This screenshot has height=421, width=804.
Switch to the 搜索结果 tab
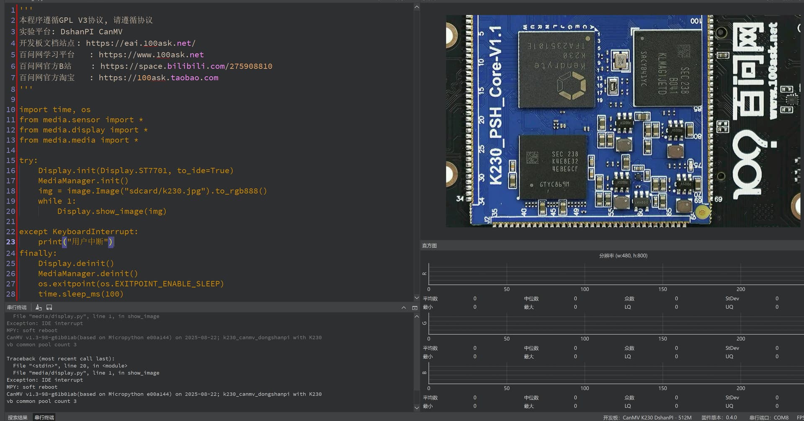click(18, 417)
